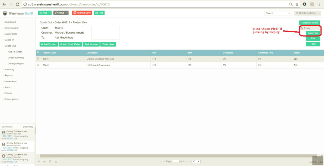Image resolution: width=324 pixels, height=166 pixels.
Task: Open the By Expiry dropdown
Action: 310,28
